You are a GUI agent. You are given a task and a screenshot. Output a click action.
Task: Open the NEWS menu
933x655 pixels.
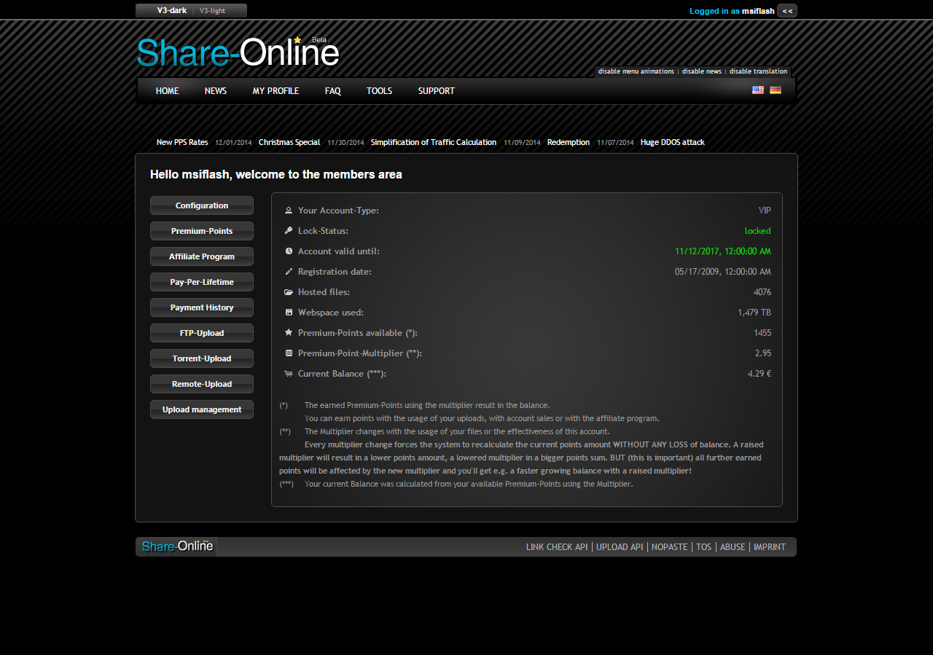pos(216,91)
